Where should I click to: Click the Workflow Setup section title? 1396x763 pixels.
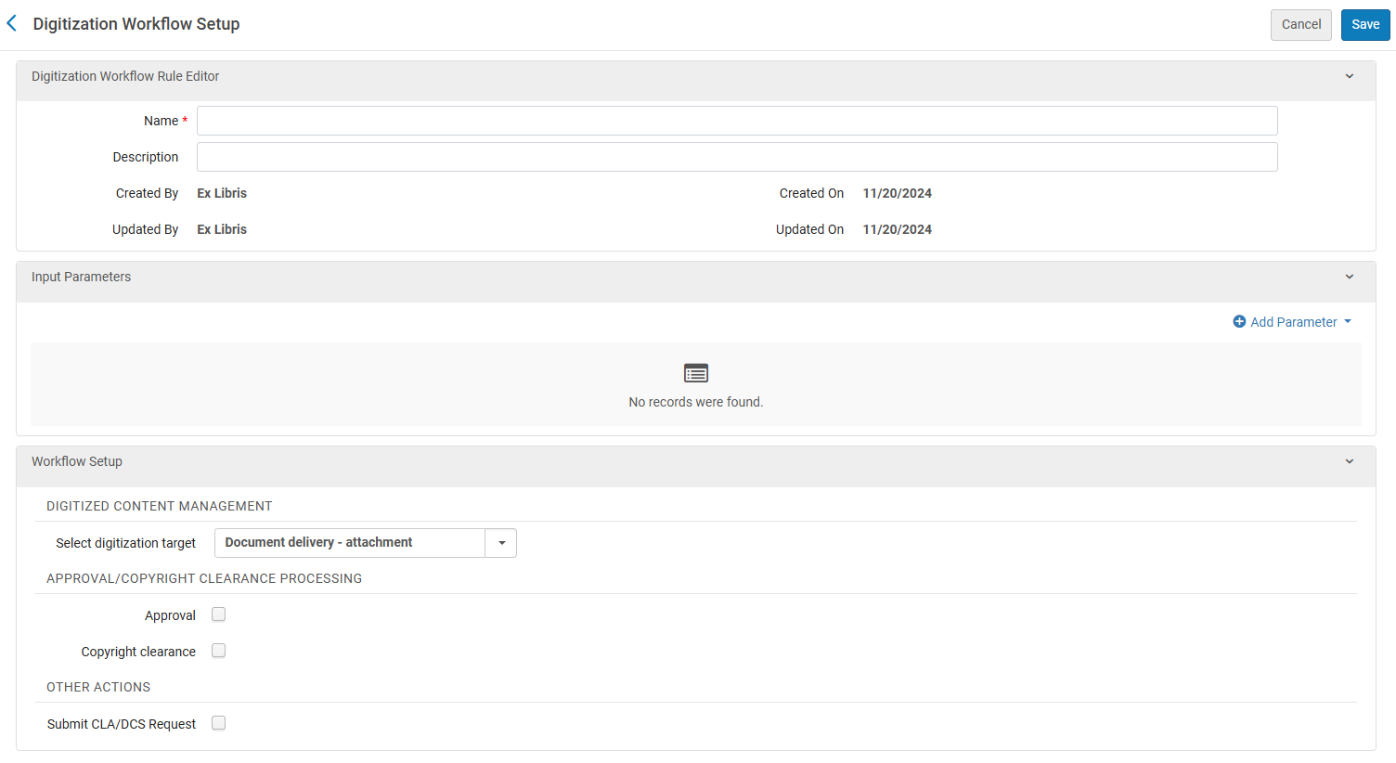(x=77, y=461)
